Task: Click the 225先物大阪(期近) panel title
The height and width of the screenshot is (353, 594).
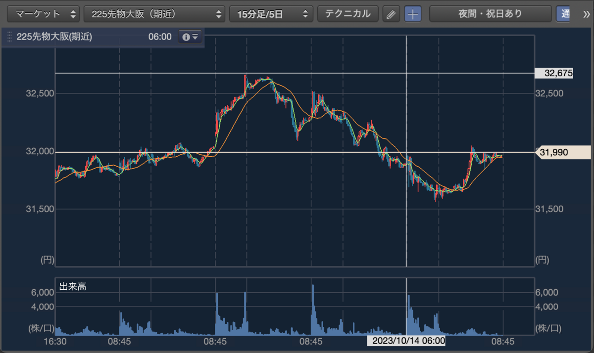Action: 54,37
